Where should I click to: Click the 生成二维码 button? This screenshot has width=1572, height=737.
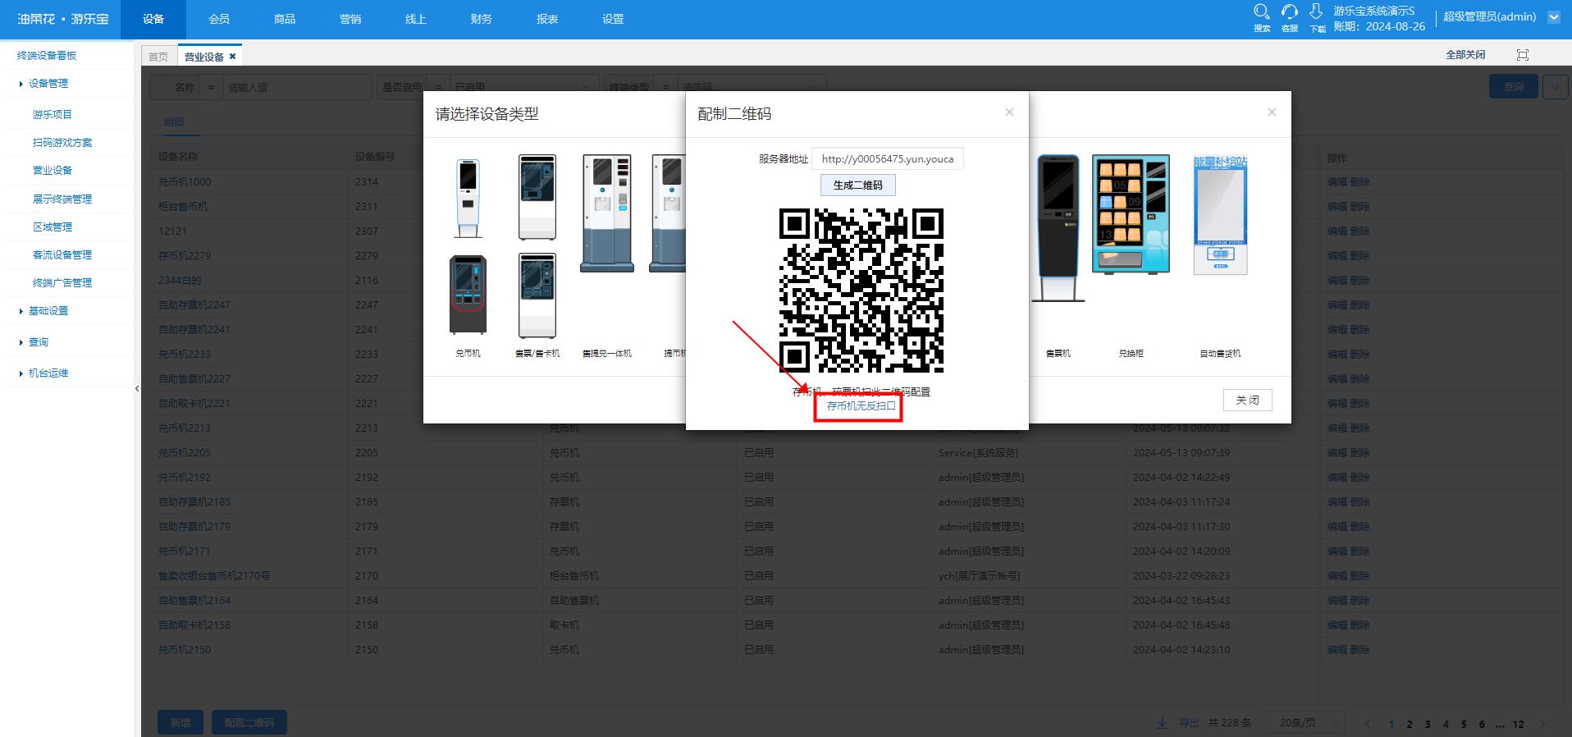[x=858, y=185]
